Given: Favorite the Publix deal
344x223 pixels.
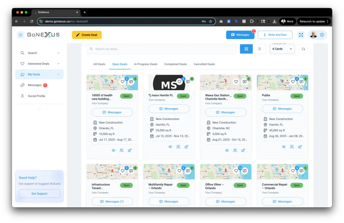Looking at the screenshot, I should pyautogui.click(x=293, y=81).
